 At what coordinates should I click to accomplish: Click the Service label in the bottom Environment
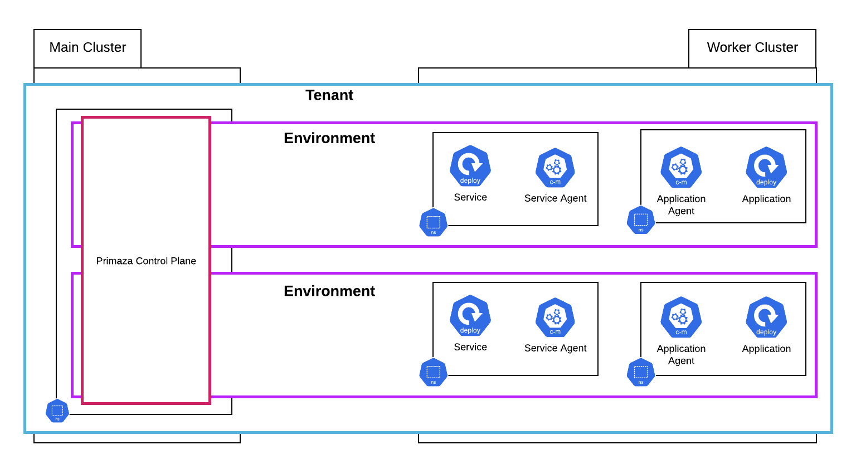470,347
